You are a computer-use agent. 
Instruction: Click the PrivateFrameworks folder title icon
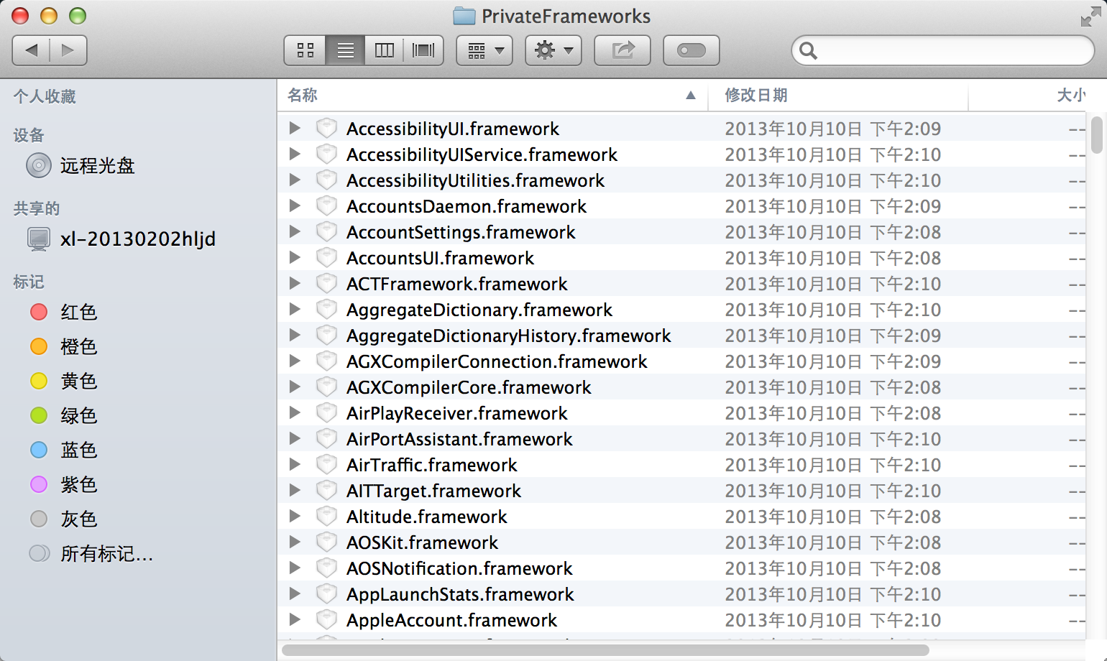coord(464,16)
